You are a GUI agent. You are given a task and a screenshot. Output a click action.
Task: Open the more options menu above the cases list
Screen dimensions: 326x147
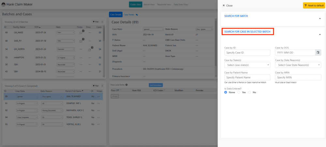point(102,86)
